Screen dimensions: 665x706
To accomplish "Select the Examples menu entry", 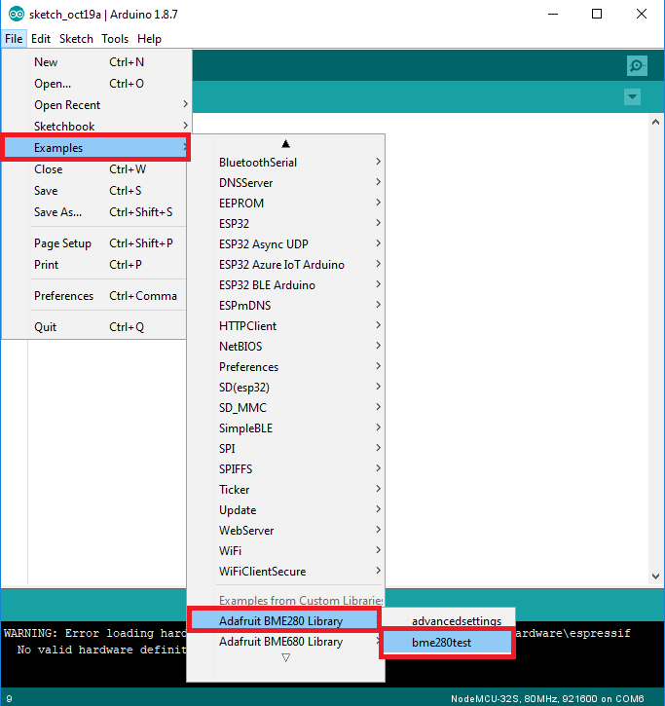I will coord(94,148).
